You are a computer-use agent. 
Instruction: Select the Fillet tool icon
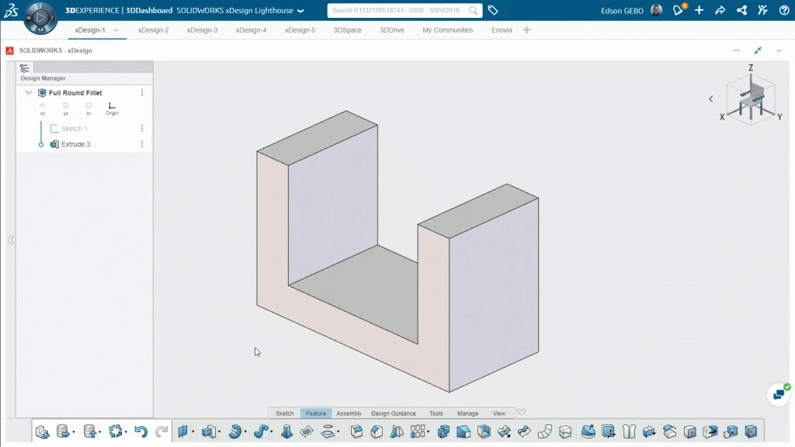356,431
